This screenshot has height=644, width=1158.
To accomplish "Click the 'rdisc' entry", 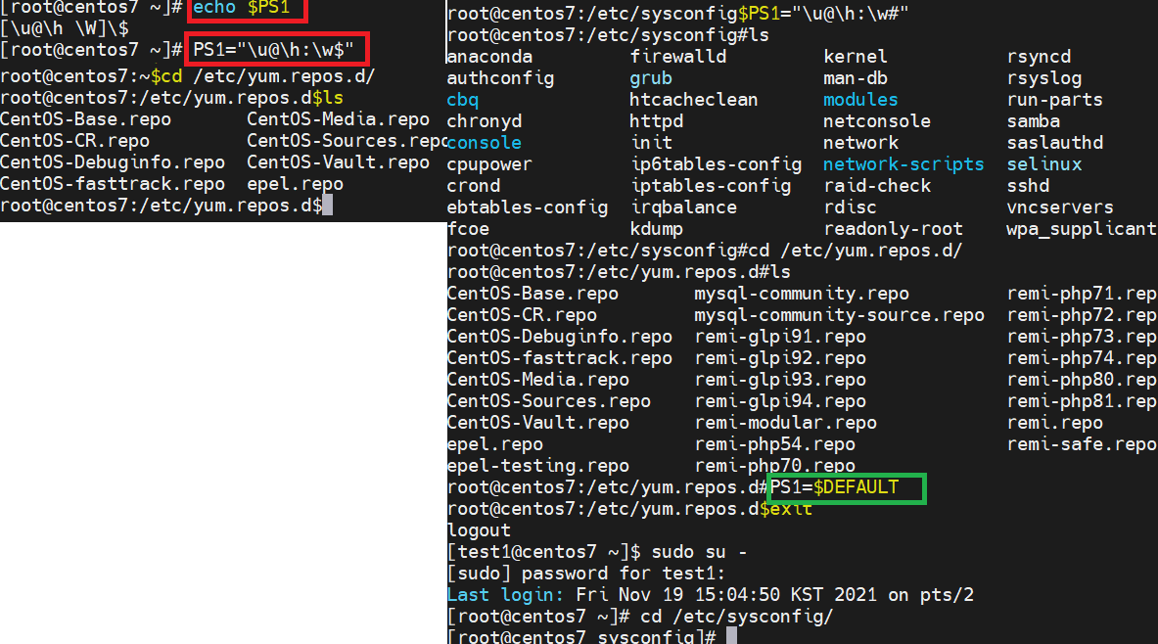I will (x=850, y=207).
